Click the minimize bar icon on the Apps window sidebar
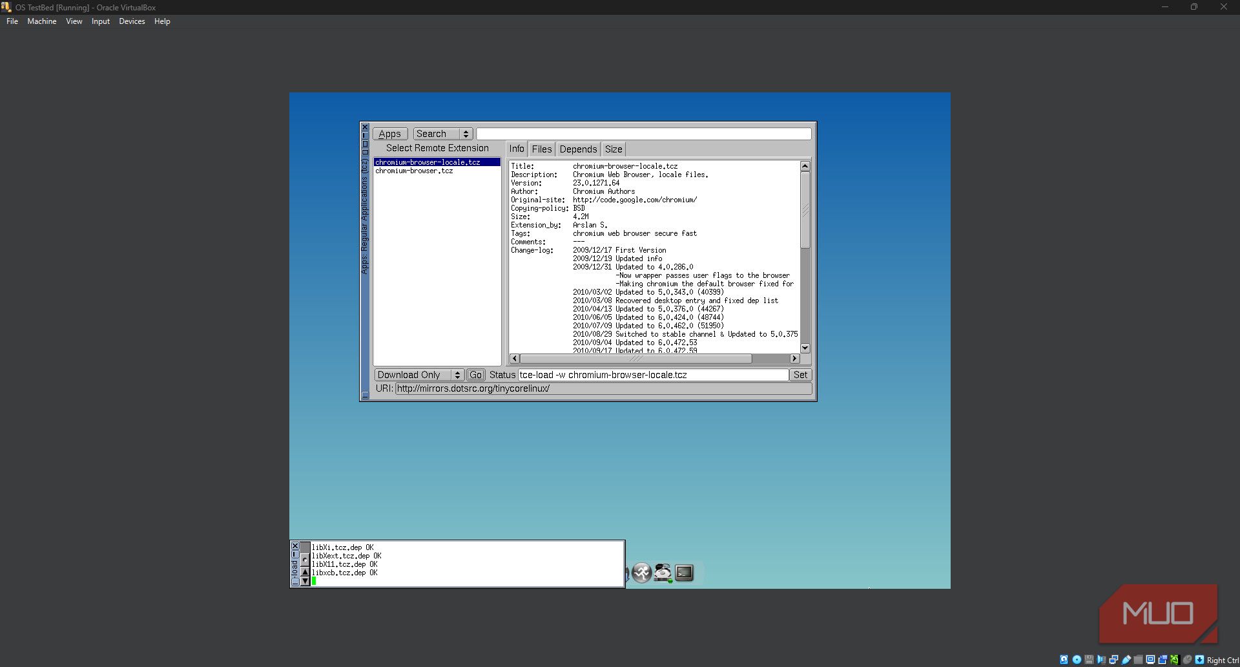 (x=365, y=135)
